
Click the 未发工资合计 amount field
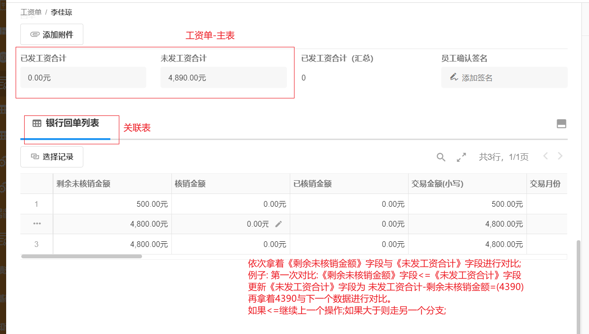[x=223, y=78]
